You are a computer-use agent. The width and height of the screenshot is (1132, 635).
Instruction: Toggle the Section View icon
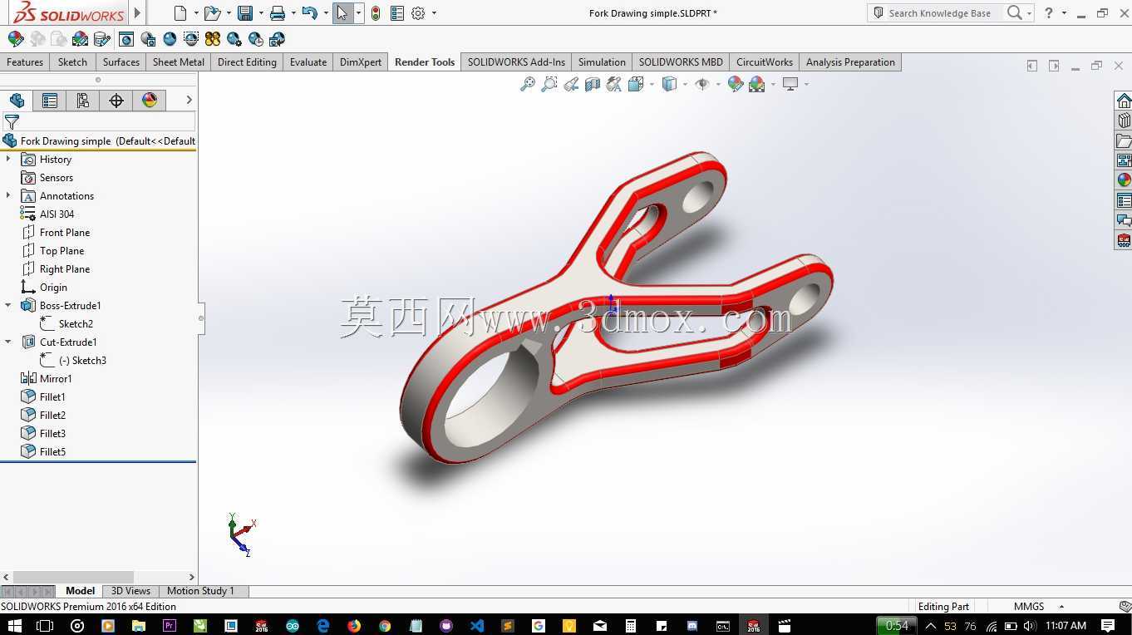593,84
